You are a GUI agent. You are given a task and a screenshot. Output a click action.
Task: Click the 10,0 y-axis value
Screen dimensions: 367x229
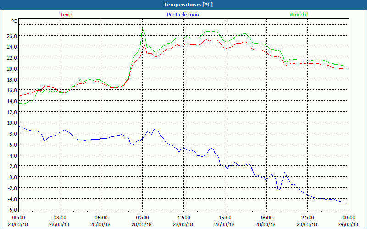[11, 123]
